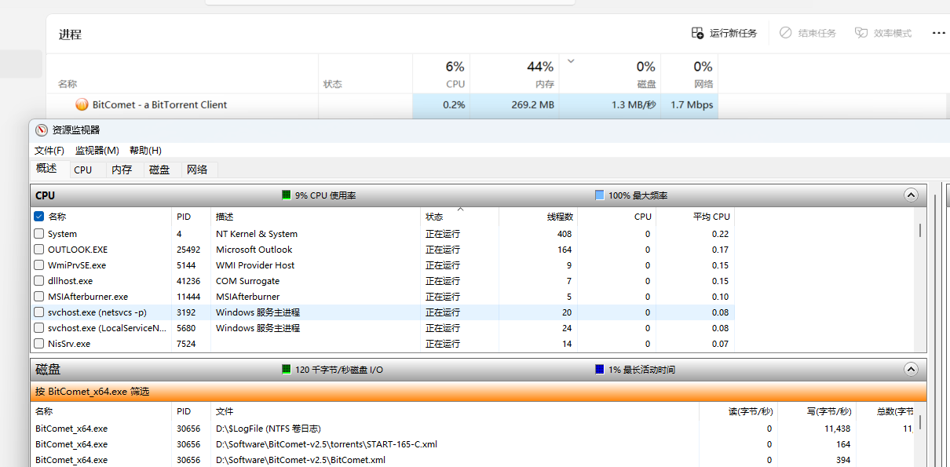Open the 监视器(M) menu

click(x=97, y=150)
